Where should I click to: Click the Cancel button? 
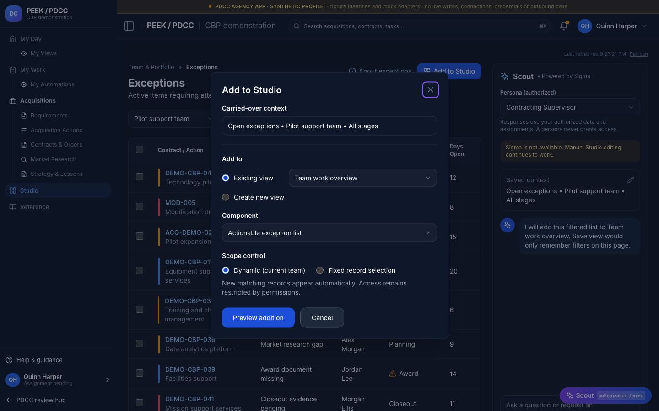pyautogui.click(x=322, y=318)
